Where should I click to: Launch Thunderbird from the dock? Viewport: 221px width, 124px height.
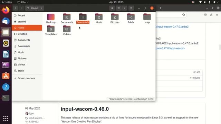click(x=6, y=21)
